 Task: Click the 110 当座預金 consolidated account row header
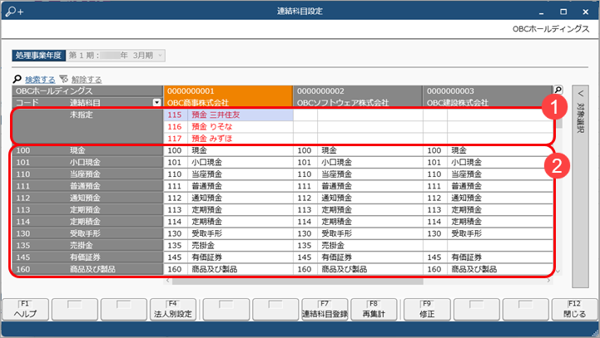click(87, 174)
